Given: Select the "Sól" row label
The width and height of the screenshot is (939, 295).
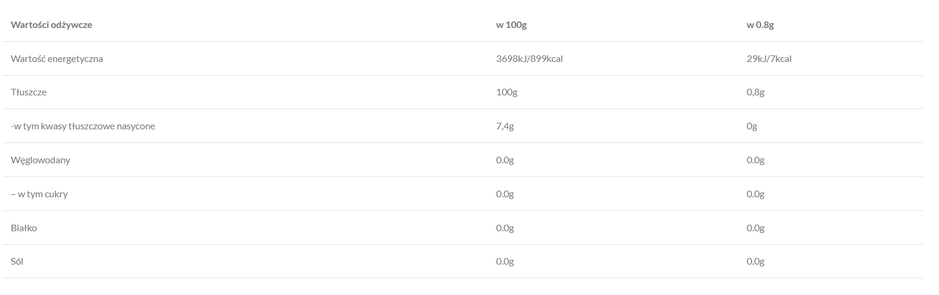Looking at the screenshot, I should coord(17,262).
